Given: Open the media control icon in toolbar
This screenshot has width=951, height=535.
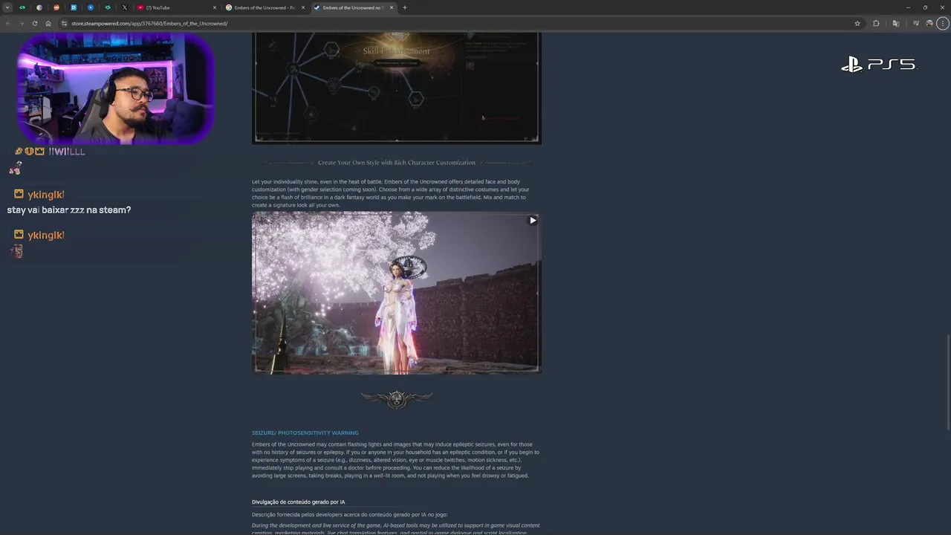Looking at the screenshot, I should 916,23.
